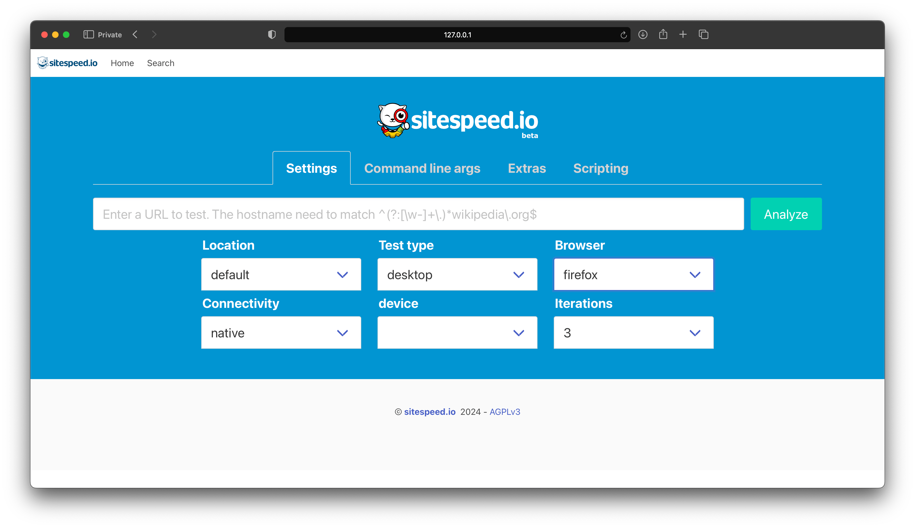915x528 pixels.
Task: Click the Iterations field label
Action: coord(584,304)
